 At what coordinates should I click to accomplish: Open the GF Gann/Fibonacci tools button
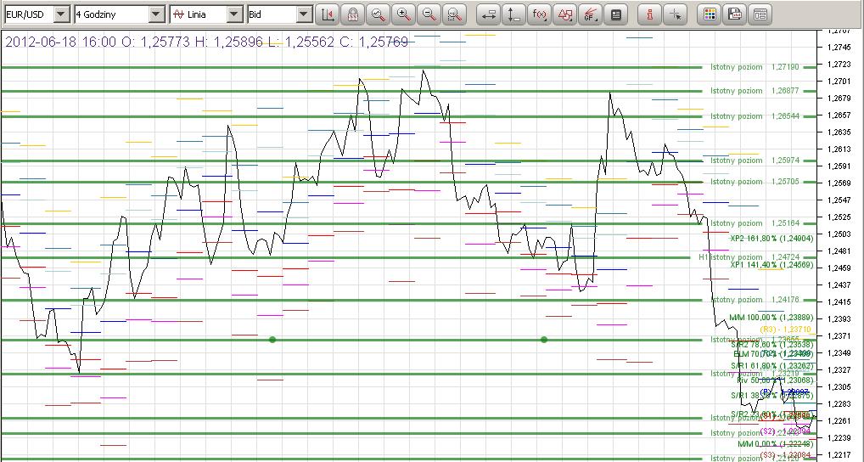pos(590,15)
